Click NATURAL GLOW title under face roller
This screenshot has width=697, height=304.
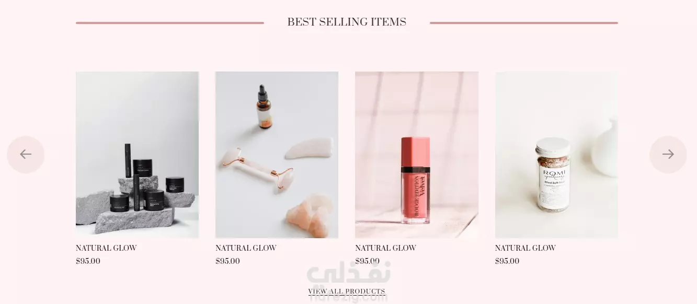(246, 248)
